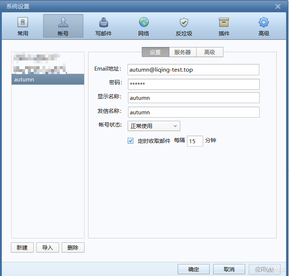Viewport: 289px width, 276px height.
Task: Click the 密码 password field
Action: pos(194,84)
